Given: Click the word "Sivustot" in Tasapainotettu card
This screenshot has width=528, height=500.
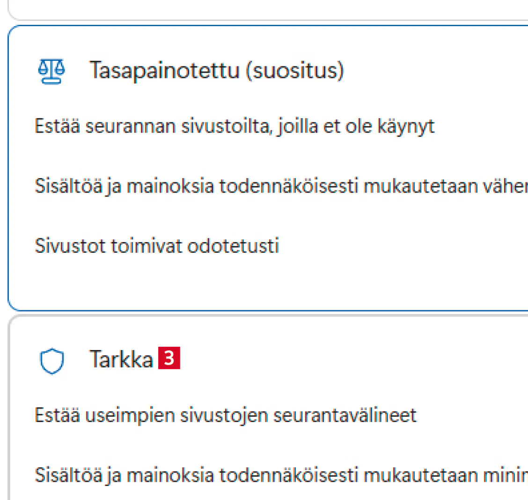Looking at the screenshot, I should pos(70,246).
